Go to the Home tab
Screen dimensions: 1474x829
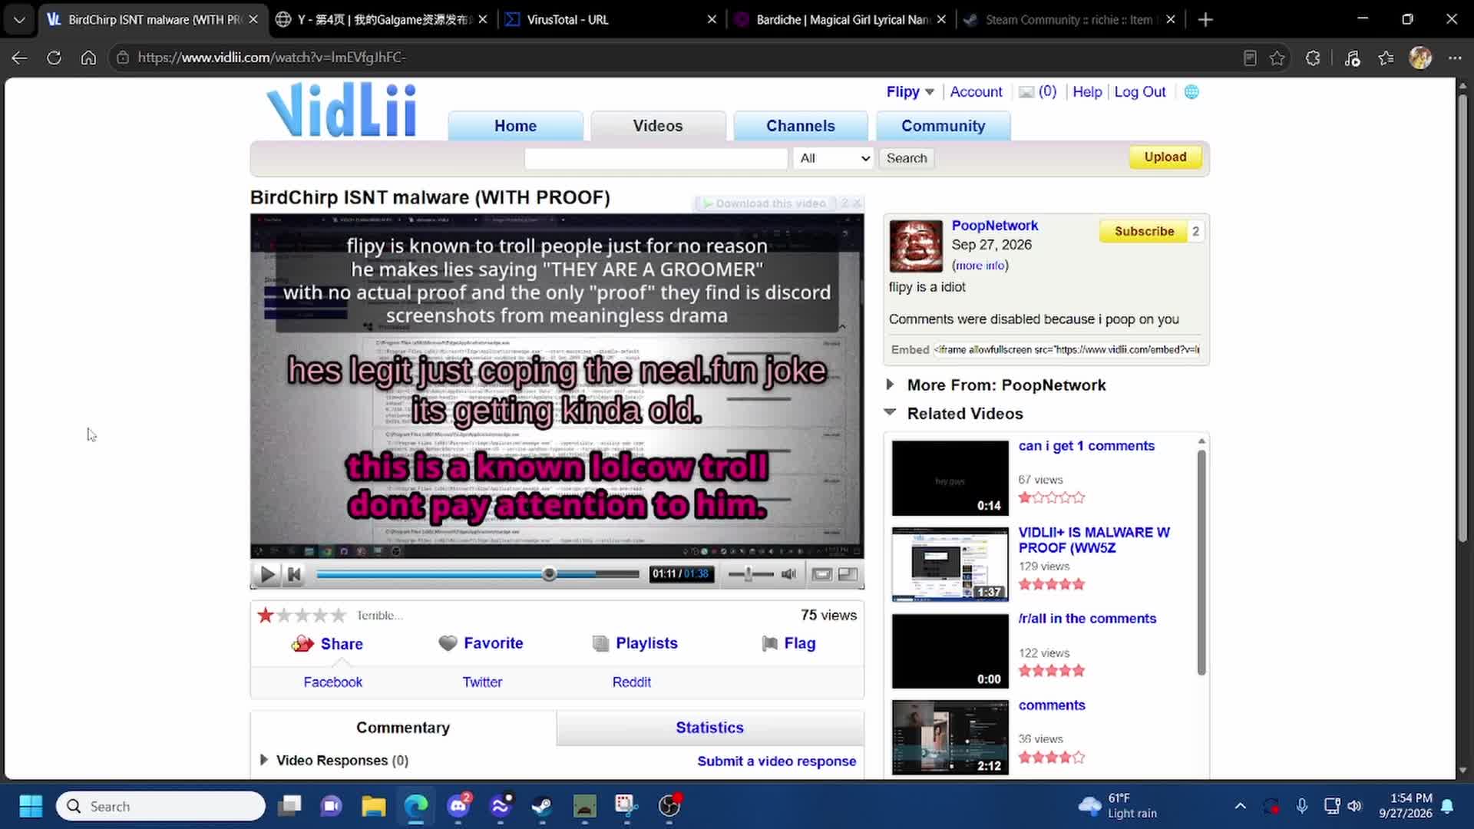coord(515,126)
